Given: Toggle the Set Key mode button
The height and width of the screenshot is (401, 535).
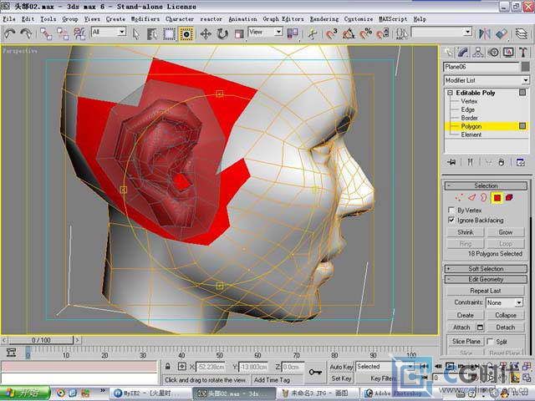Looking at the screenshot, I should pyautogui.click(x=341, y=378).
